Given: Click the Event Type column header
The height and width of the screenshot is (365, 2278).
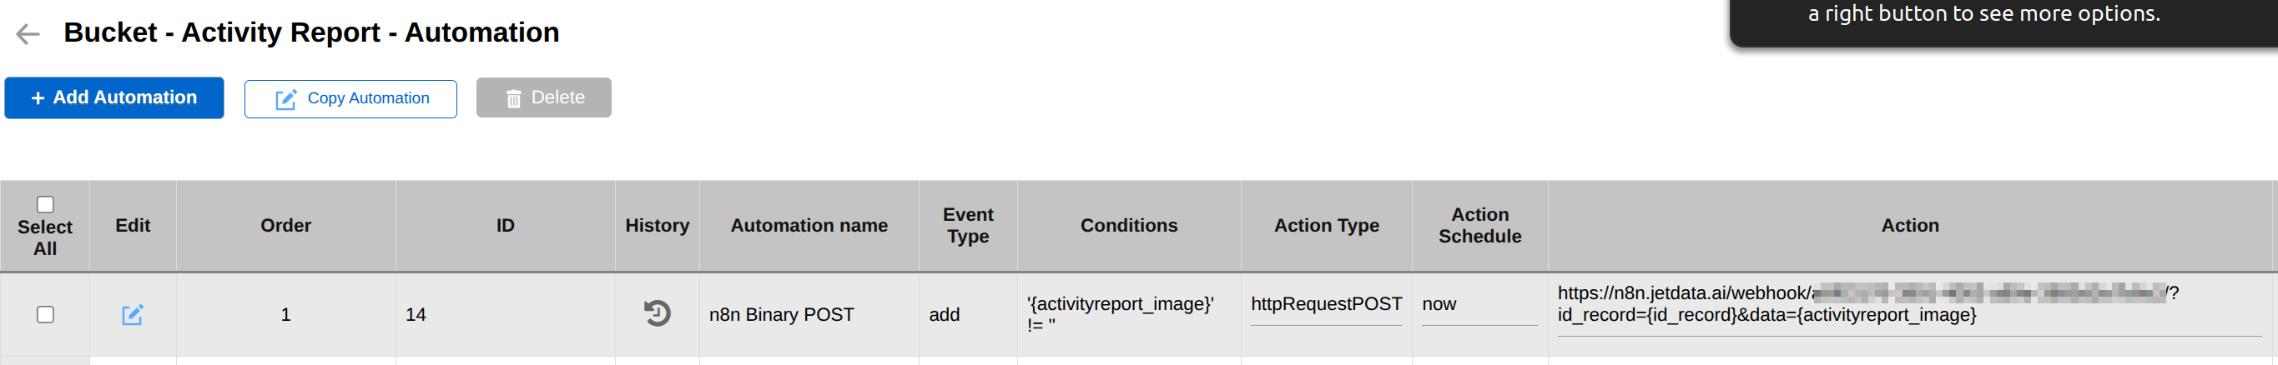Looking at the screenshot, I should (967, 226).
